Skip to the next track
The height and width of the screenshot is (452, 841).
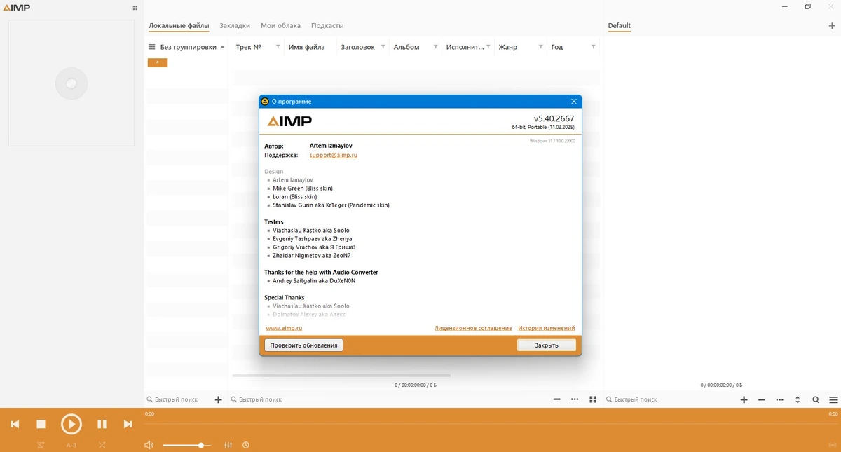tap(128, 424)
